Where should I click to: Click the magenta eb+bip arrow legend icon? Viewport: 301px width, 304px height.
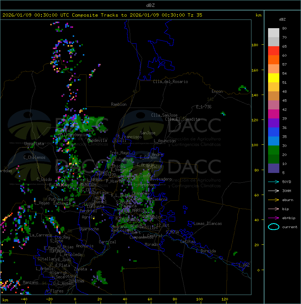[274, 218]
